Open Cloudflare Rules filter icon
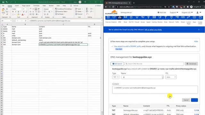 coord(166,17)
